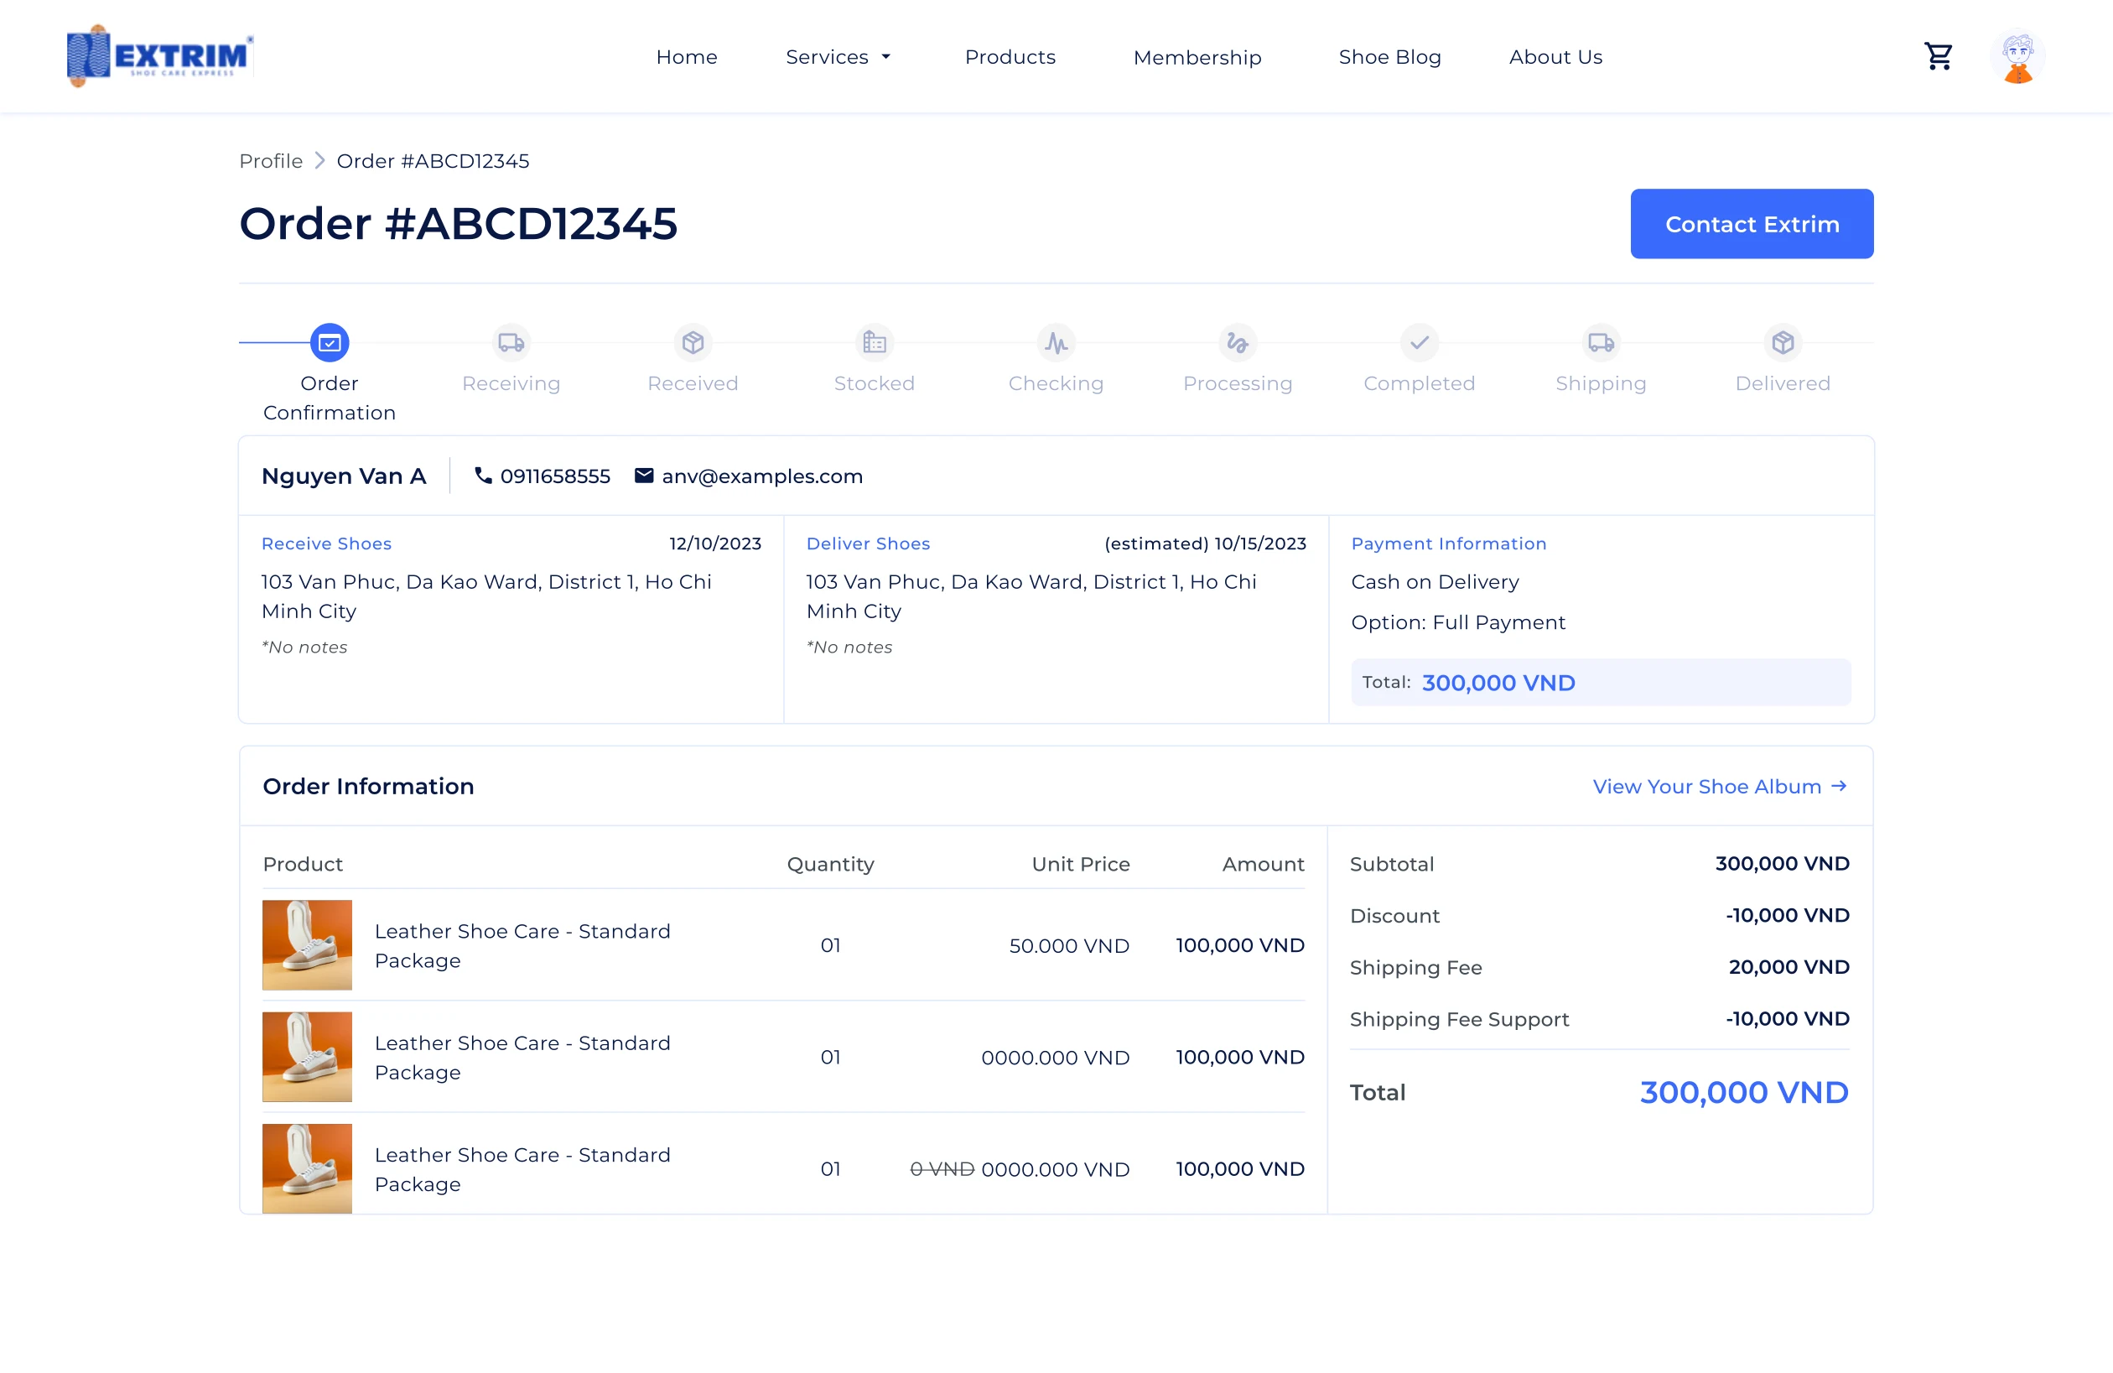
Task: Select the Shipping truck step icon
Action: 1601,343
